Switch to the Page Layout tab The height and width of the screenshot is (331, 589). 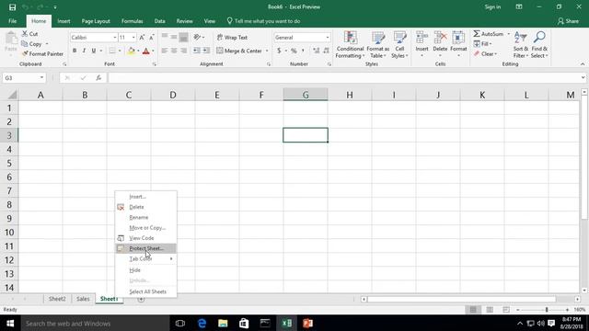click(x=96, y=21)
